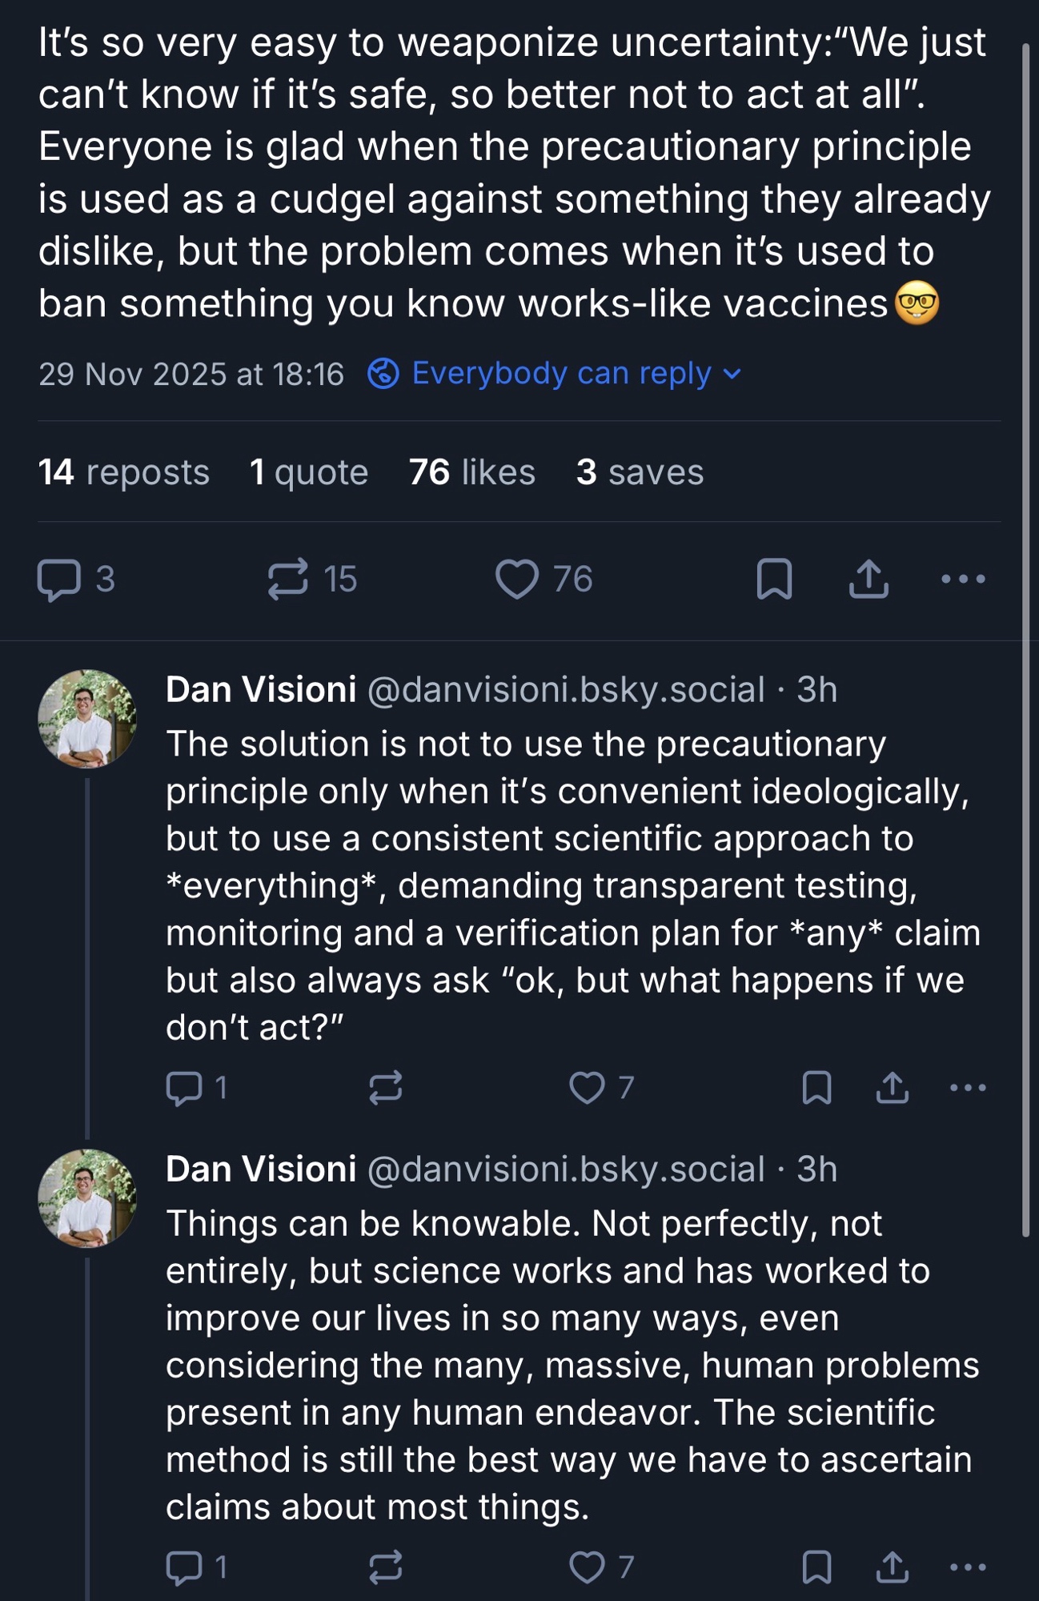Image resolution: width=1039 pixels, height=1601 pixels.
Task: Click the vertical scrollbar on the right edge
Action: [1025, 640]
